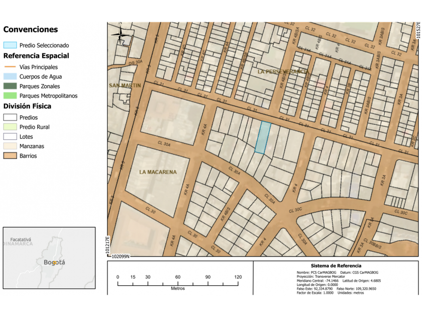This screenshot has height=317, width=422.
Task: Click the Metros scale bar
Action: [x=178, y=282]
